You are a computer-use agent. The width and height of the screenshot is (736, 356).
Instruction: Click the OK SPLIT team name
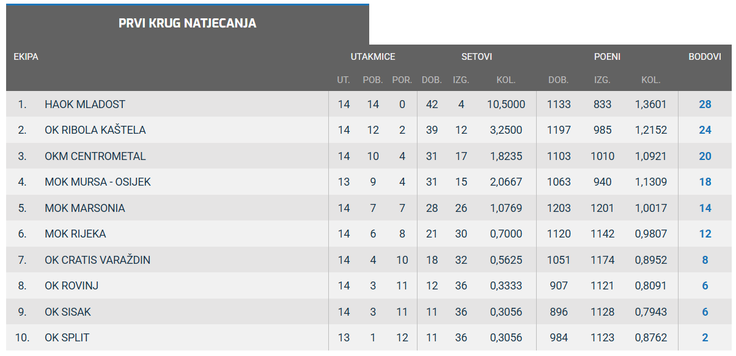[67, 338]
